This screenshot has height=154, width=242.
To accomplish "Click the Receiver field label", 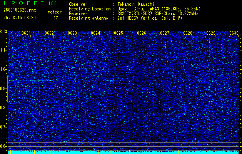I will tap(78, 13).
